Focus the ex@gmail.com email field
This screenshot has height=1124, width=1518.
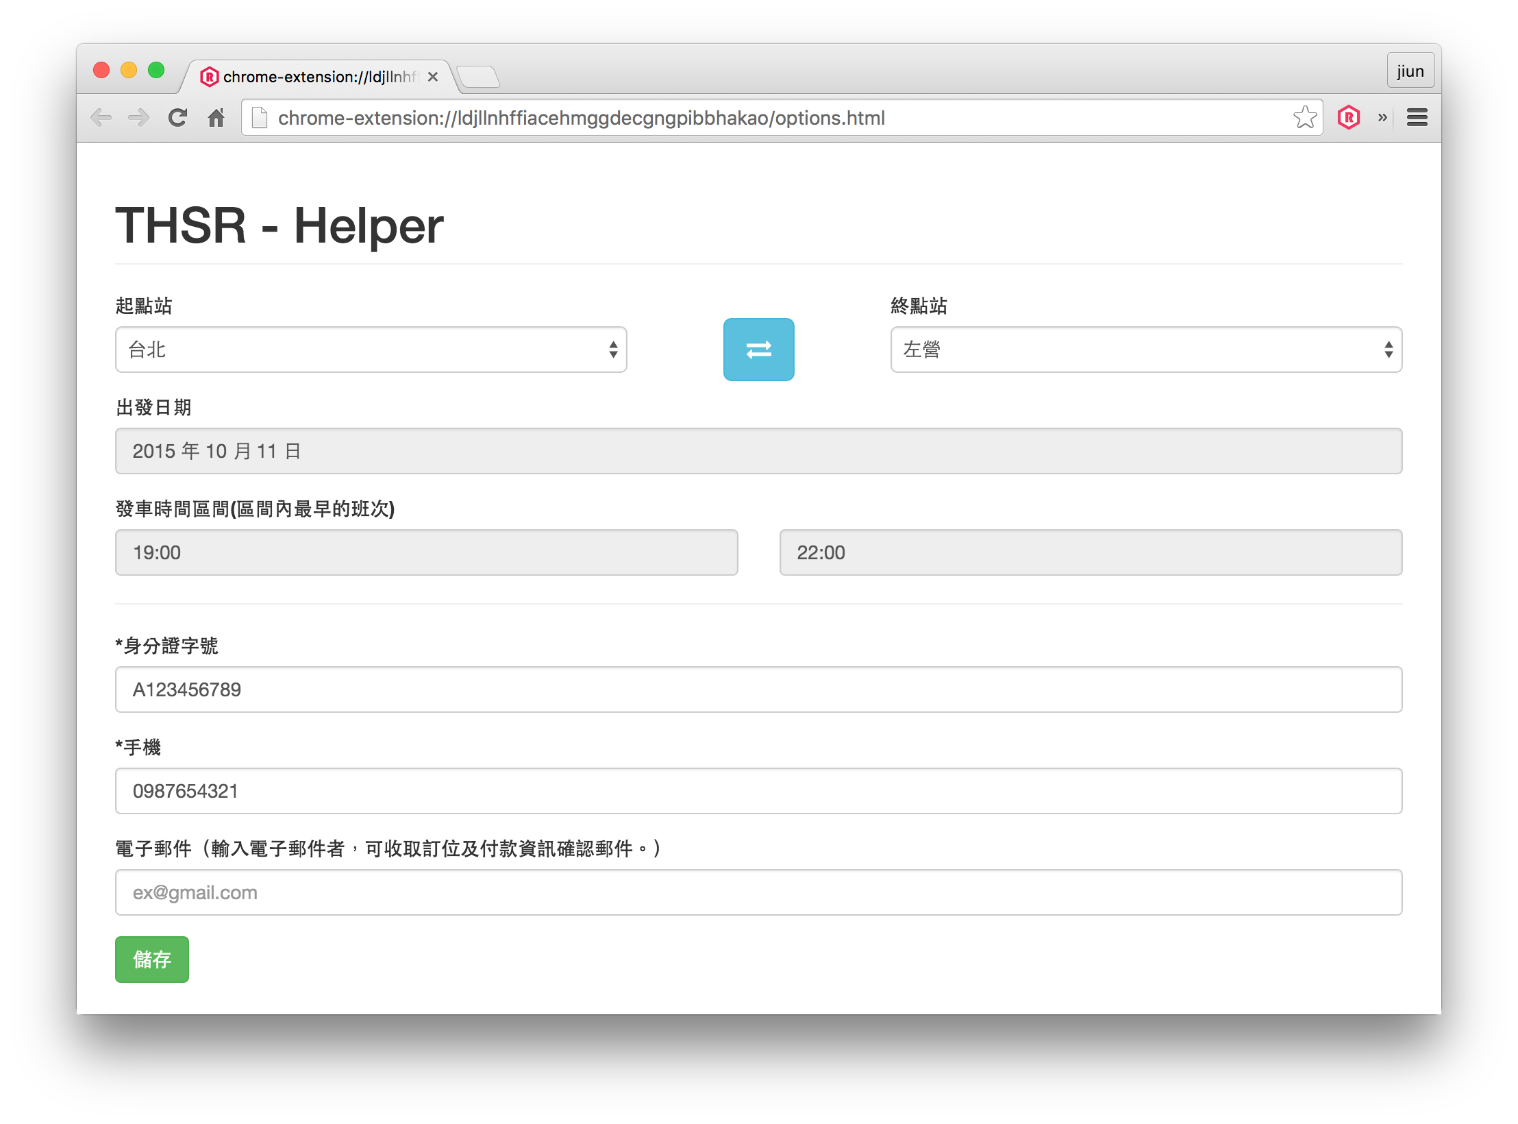[x=758, y=892]
